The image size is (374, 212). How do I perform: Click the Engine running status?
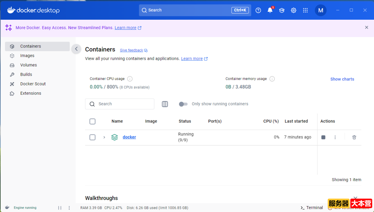point(25,208)
